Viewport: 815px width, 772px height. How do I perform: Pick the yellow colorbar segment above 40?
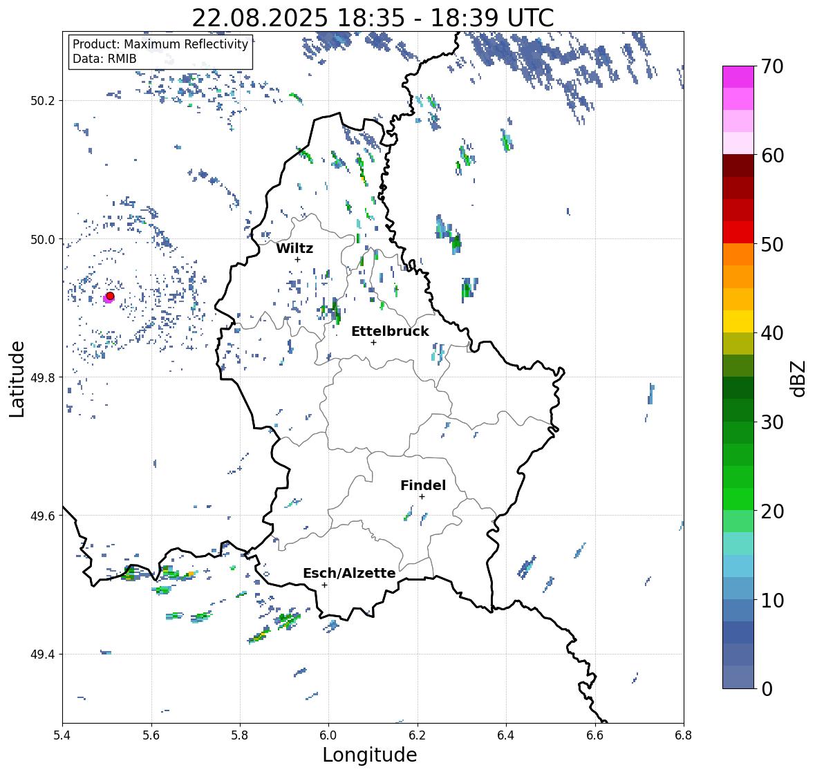(x=738, y=321)
